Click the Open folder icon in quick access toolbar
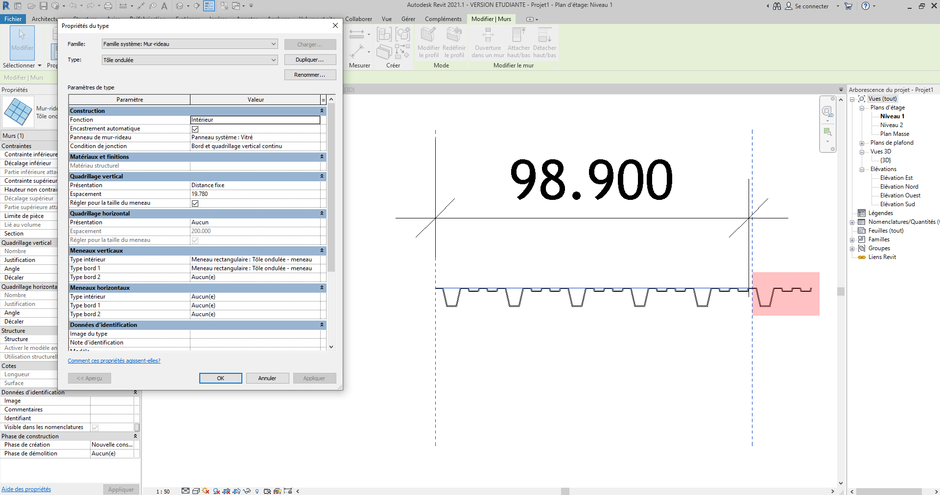Screen dimensions: 940x495 pos(31,6)
